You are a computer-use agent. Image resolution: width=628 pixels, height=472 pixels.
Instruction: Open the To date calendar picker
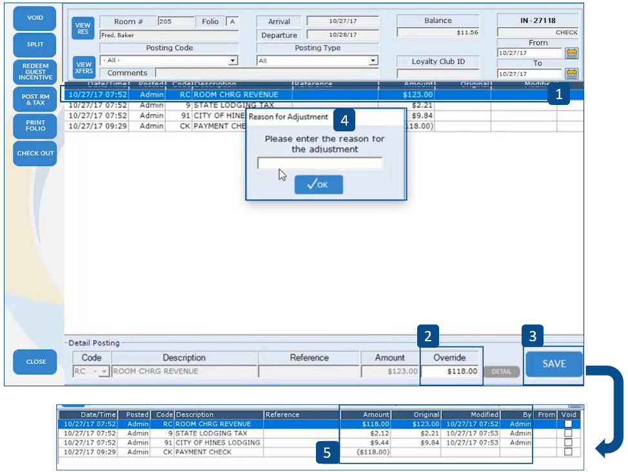pos(571,73)
